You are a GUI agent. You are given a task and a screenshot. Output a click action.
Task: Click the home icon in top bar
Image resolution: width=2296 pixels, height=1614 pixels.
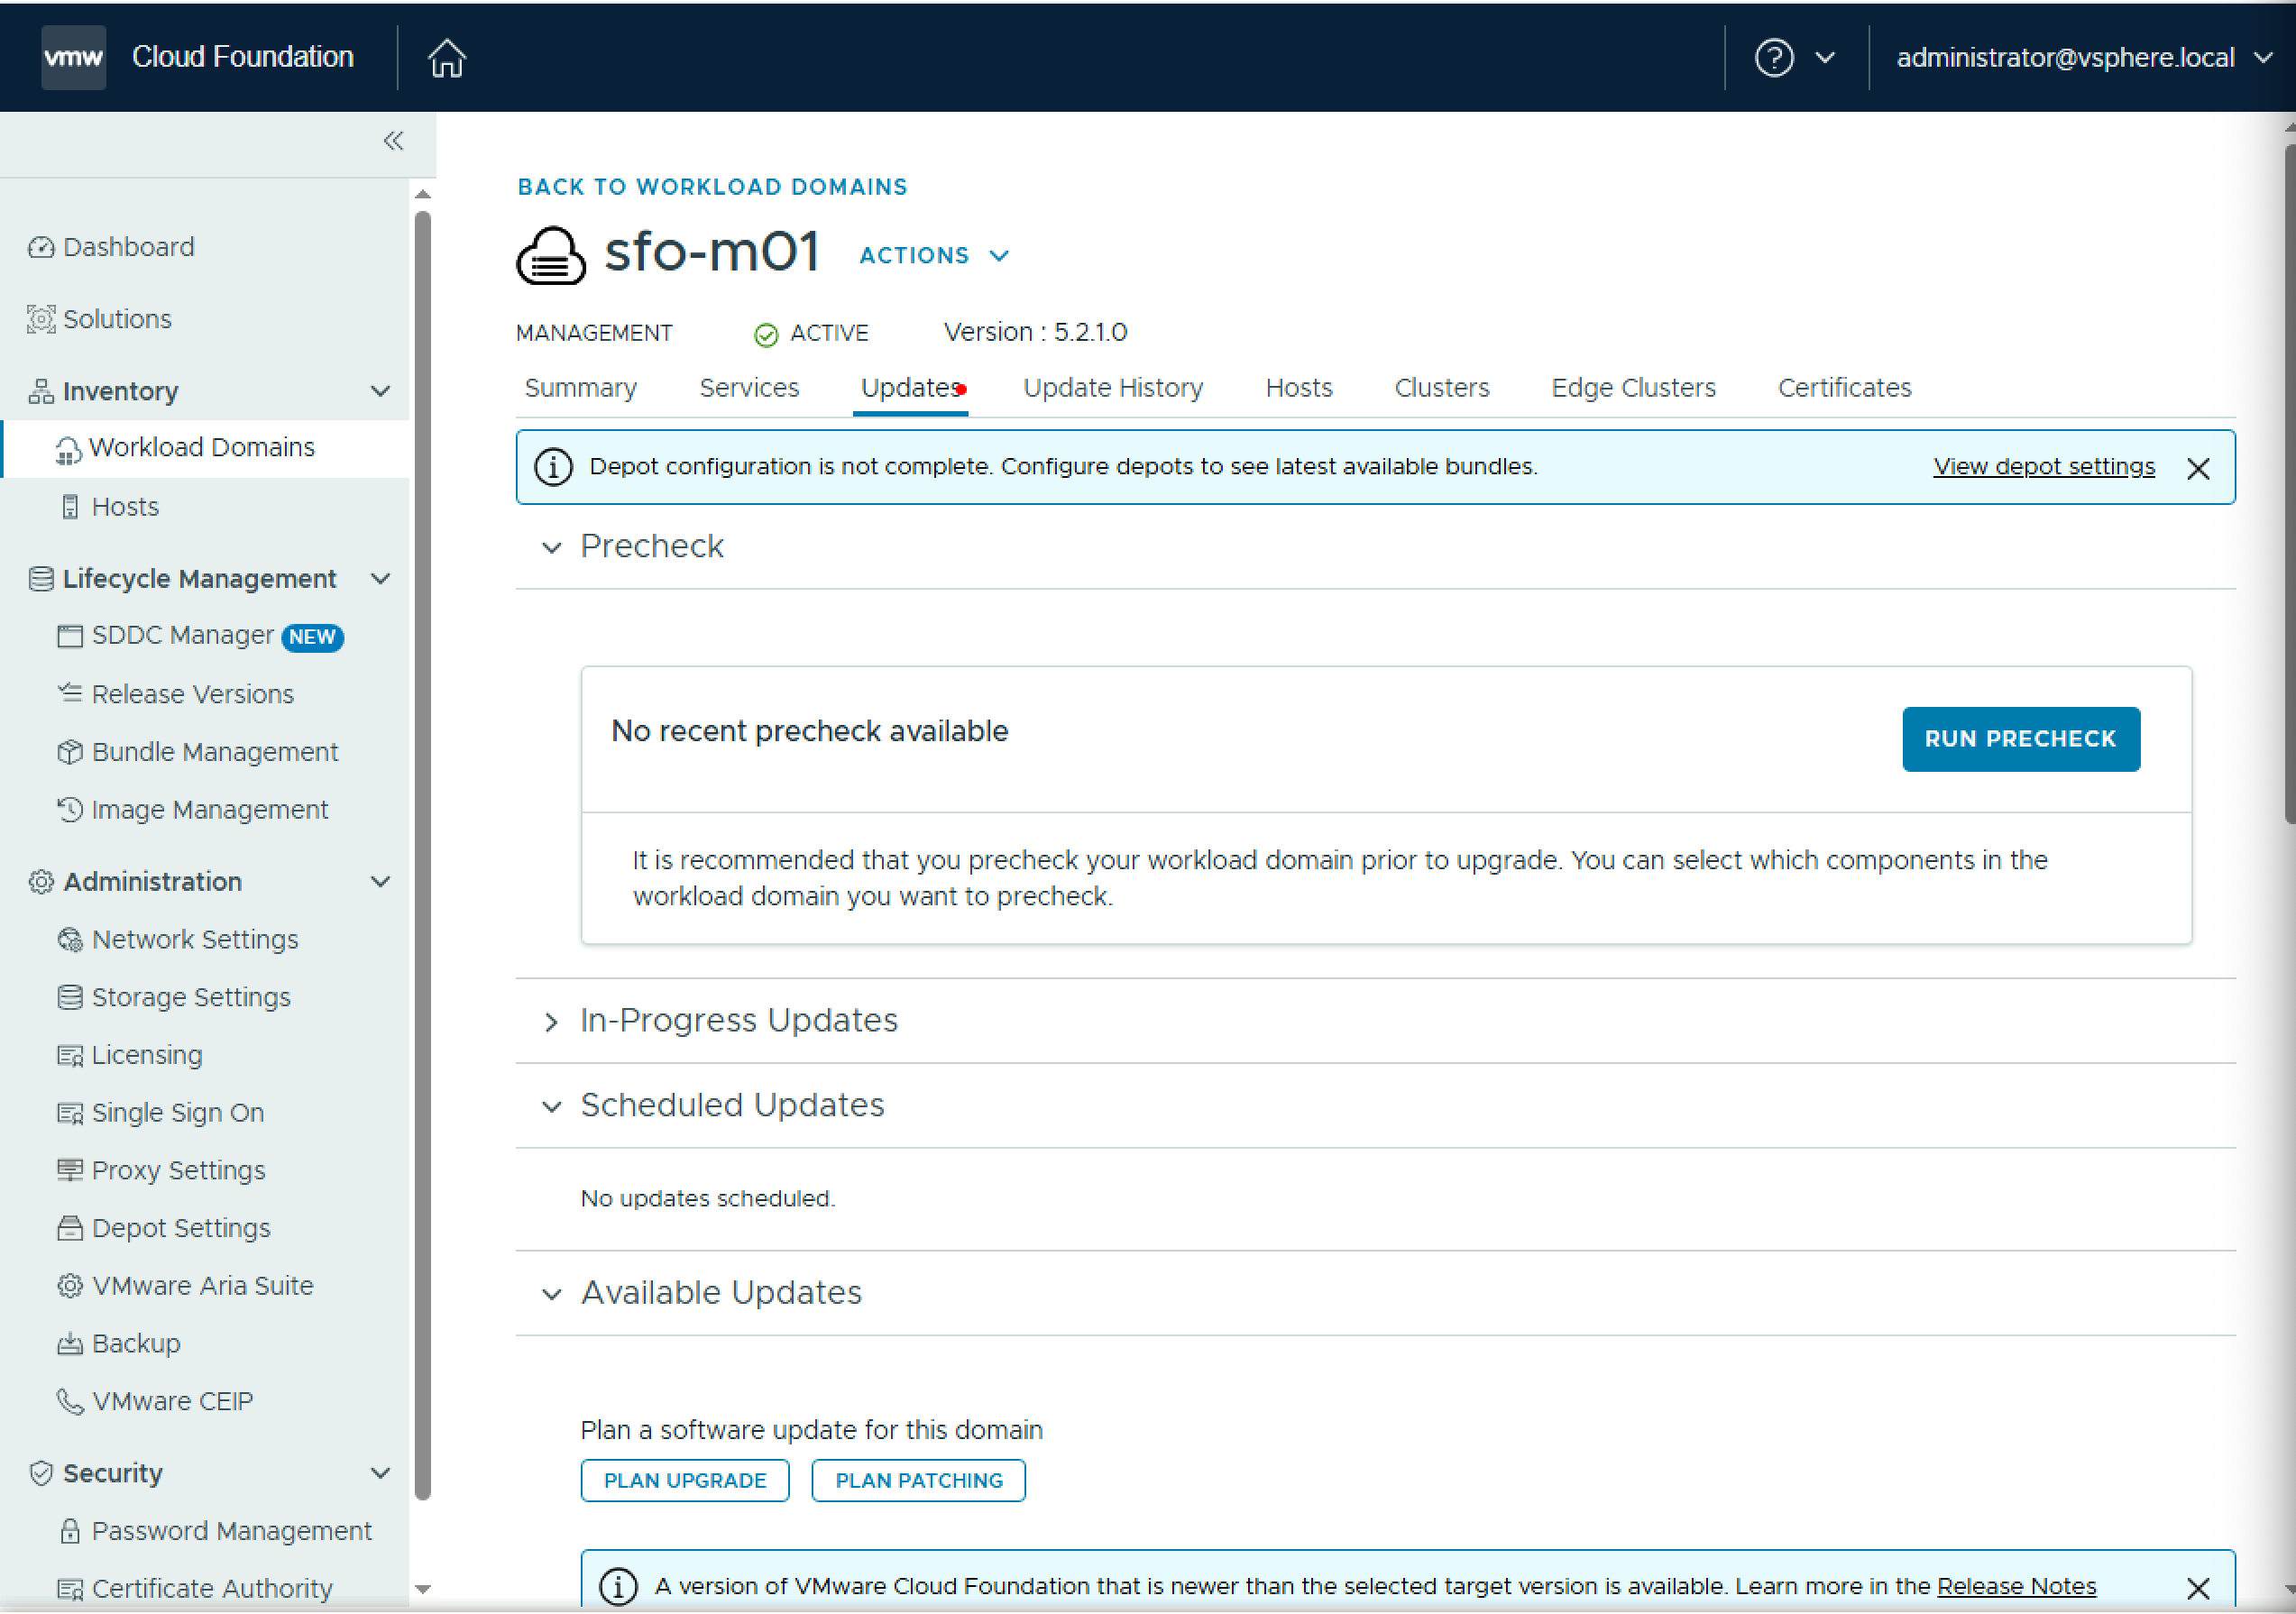(x=447, y=58)
